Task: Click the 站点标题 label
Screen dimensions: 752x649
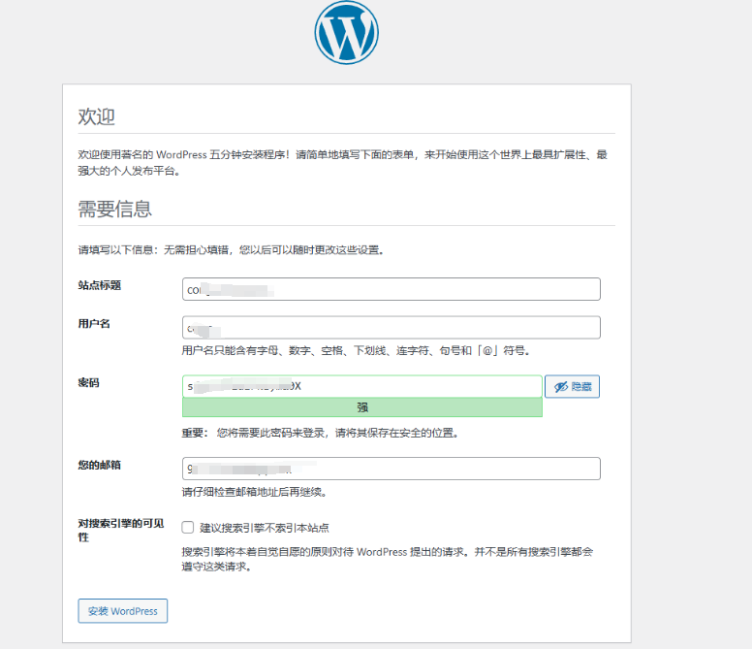Action: pos(100,285)
